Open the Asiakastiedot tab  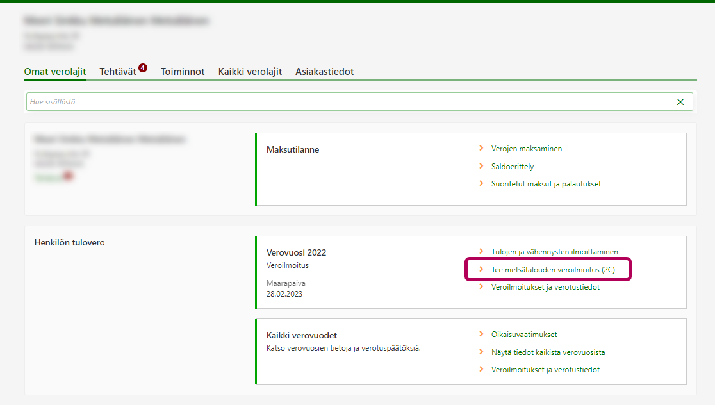324,72
